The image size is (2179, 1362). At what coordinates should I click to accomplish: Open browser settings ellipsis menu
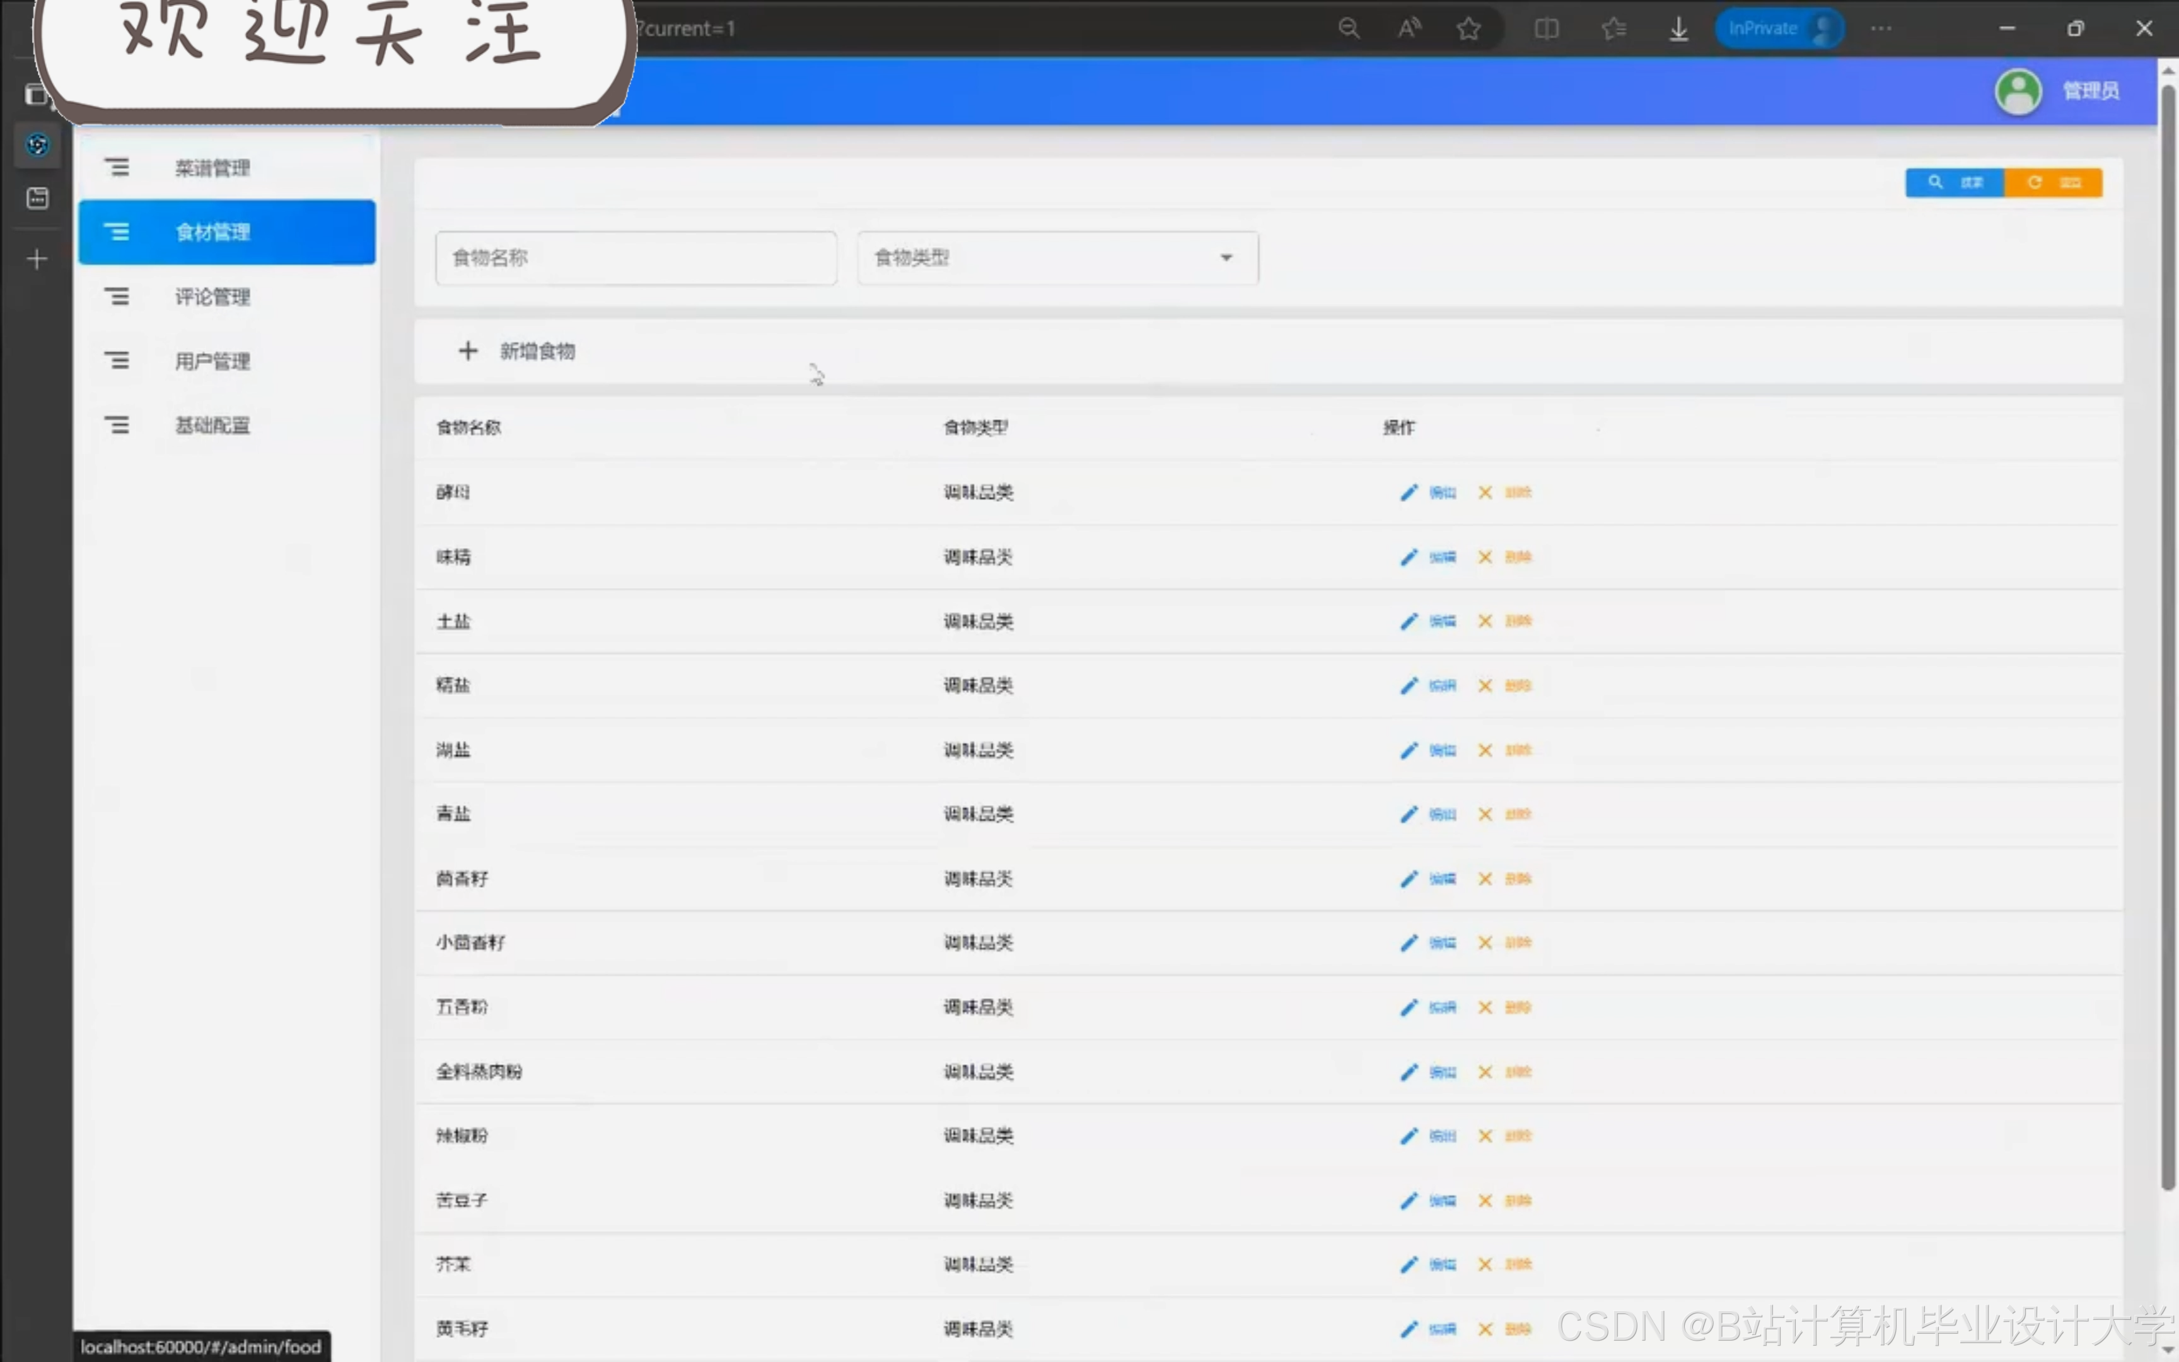pos(1881,29)
